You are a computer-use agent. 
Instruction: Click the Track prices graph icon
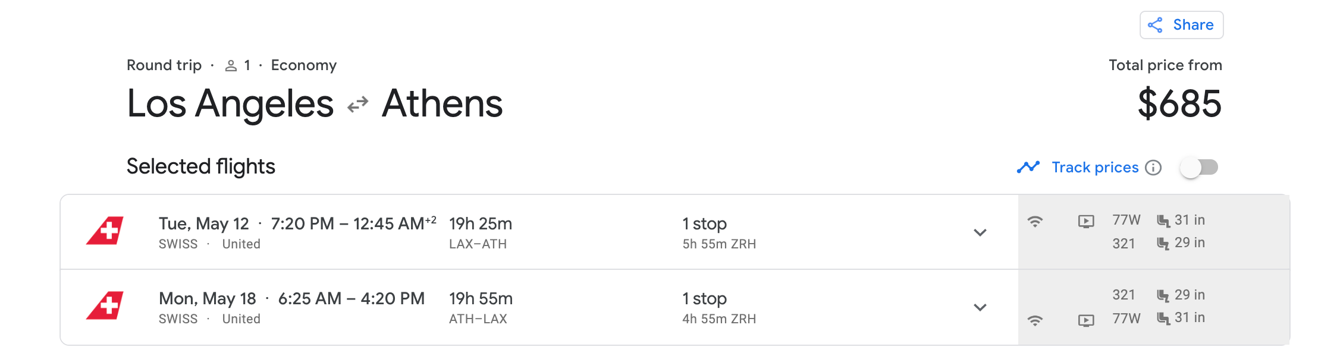click(1028, 168)
